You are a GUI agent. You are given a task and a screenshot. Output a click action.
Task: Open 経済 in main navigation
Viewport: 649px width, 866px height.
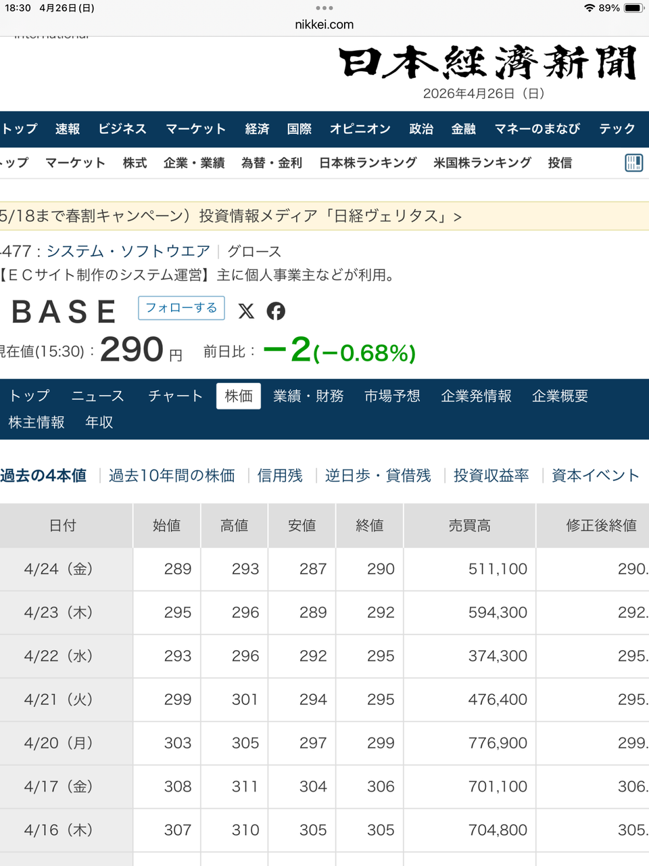[257, 129]
